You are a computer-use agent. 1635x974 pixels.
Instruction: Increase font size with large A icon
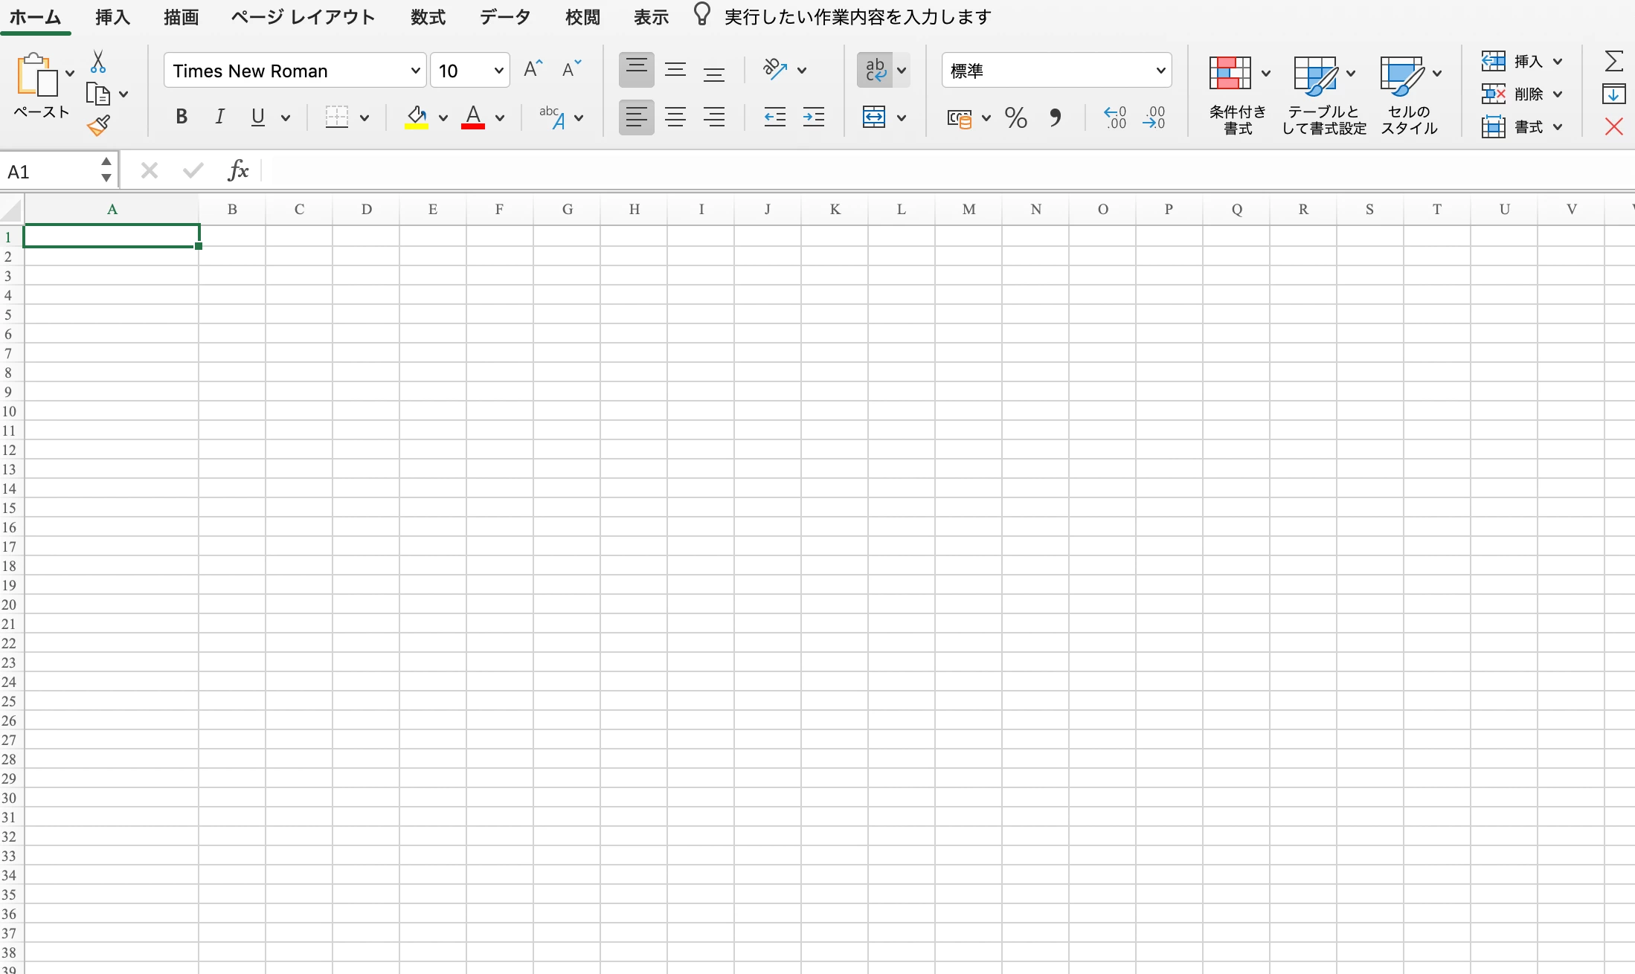tap(533, 70)
